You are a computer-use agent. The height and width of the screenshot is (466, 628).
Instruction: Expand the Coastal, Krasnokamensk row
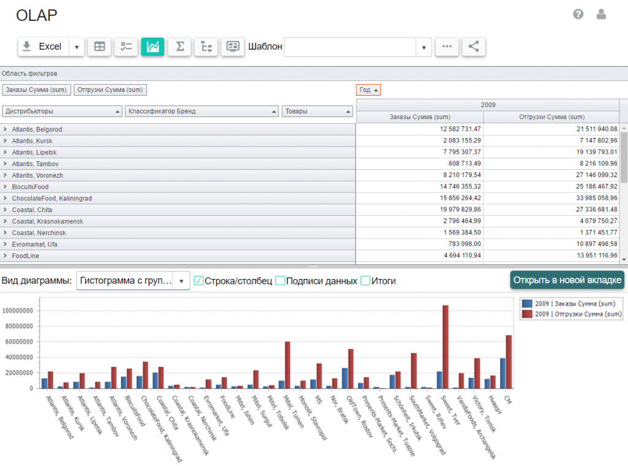pos(5,221)
